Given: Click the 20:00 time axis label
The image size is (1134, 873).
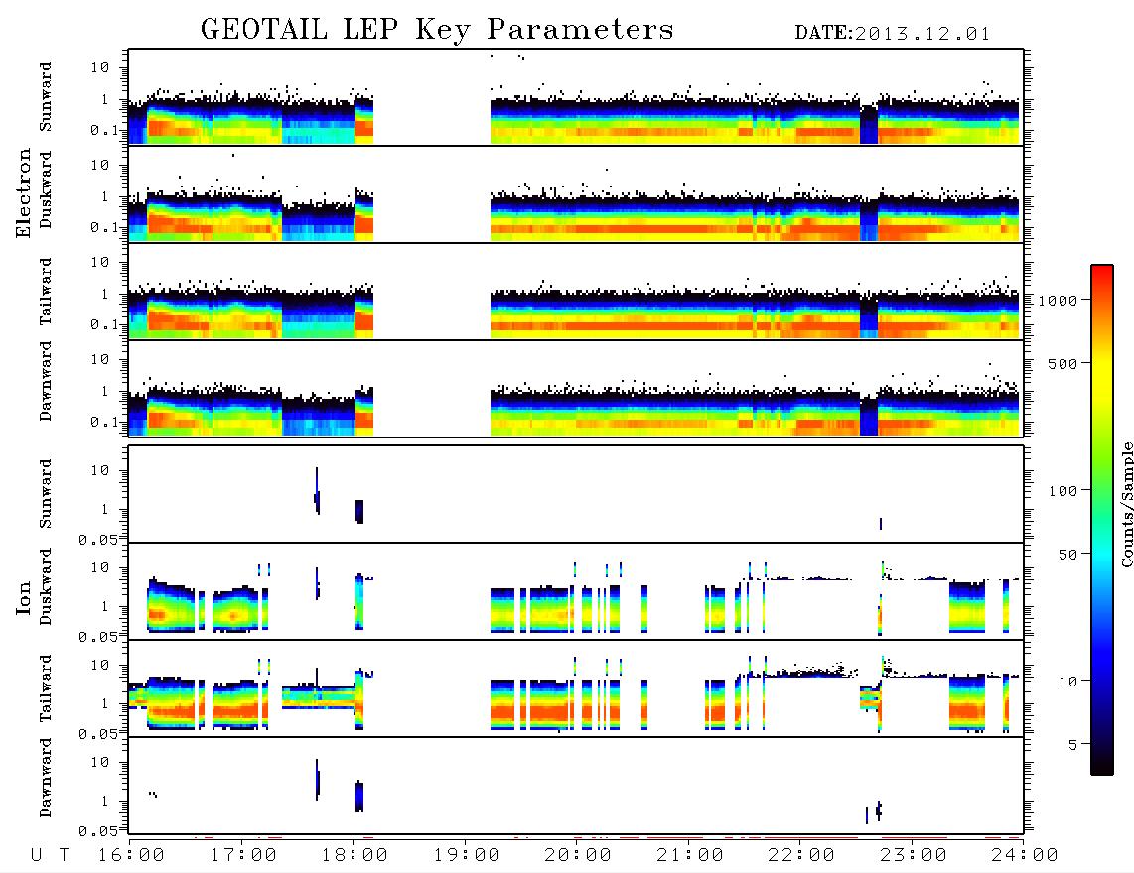Looking at the screenshot, I should [x=578, y=856].
